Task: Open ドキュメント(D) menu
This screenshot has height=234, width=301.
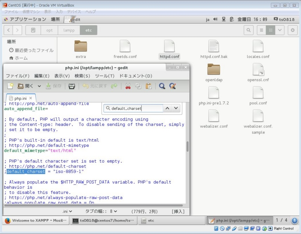Action: [136, 76]
